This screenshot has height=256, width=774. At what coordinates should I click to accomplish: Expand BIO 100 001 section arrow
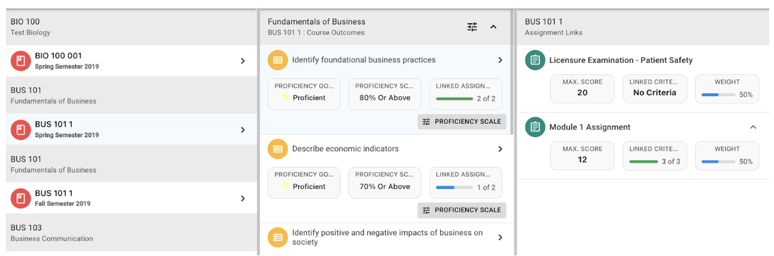pos(243,61)
